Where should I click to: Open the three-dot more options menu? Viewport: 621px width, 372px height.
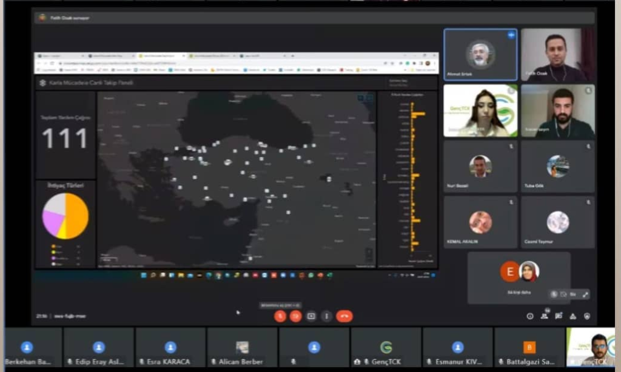(327, 316)
